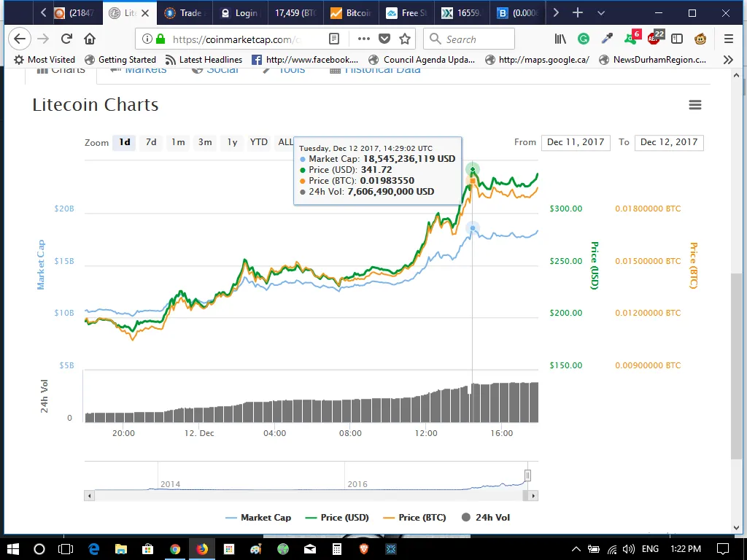The image size is (747, 560).
Task: Open the Windows Start menu
Action: pyautogui.click(x=13, y=549)
